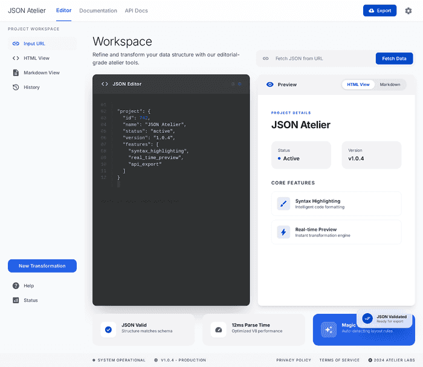Viewport: 423px width, 367px height.
Task: Select HTML View in preview toggle
Action: [x=358, y=85]
